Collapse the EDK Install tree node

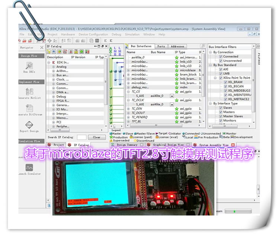point(49,62)
